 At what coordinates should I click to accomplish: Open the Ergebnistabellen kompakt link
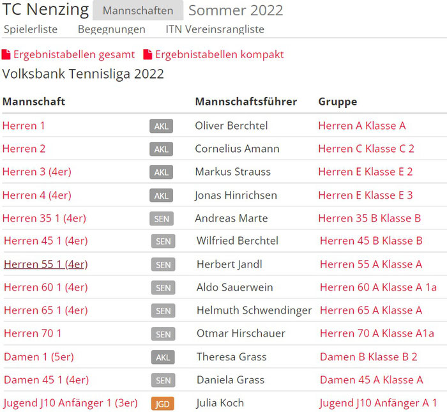[220, 54]
